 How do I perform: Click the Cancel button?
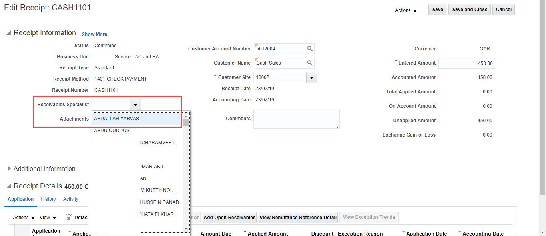(504, 10)
